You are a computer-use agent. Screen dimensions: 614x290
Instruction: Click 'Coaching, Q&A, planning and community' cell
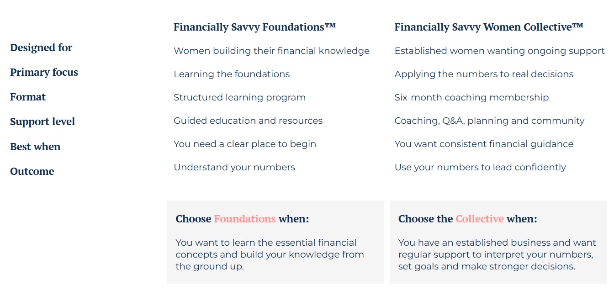(x=489, y=121)
